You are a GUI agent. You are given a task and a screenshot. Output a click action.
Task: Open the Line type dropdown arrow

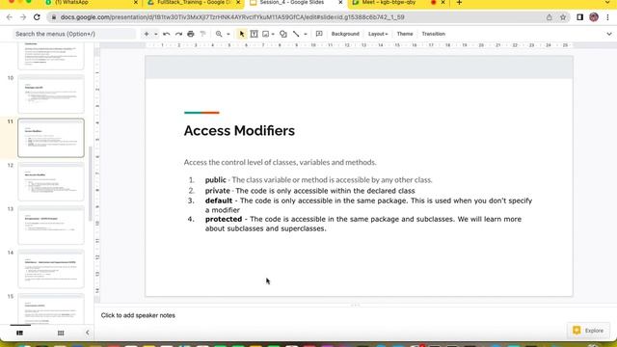tap(306, 34)
